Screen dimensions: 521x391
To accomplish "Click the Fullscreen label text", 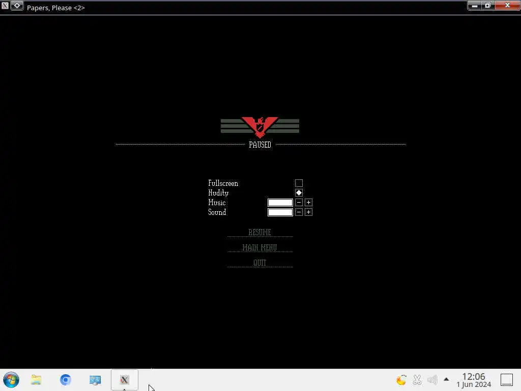I will tap(223, 183).
